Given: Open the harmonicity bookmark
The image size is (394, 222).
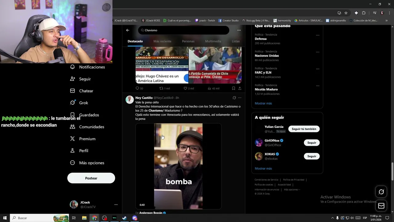Looking at the screenshot, I should click(x=282, y=21).
